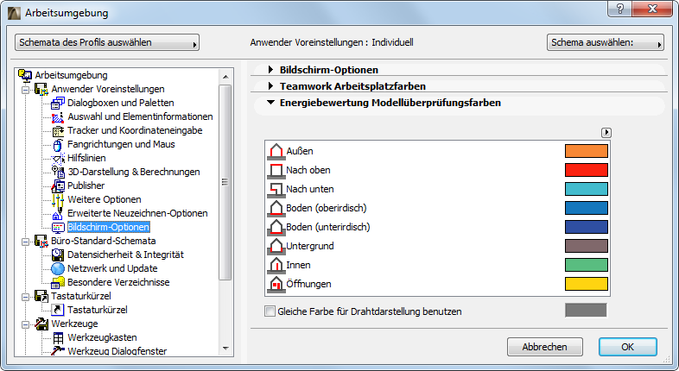Click the orange Außen color swatch
Viewport: 679px width, 371px height.
(x=587, y=150)
